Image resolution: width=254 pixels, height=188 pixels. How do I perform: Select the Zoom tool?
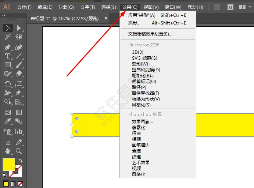(19, 151)
